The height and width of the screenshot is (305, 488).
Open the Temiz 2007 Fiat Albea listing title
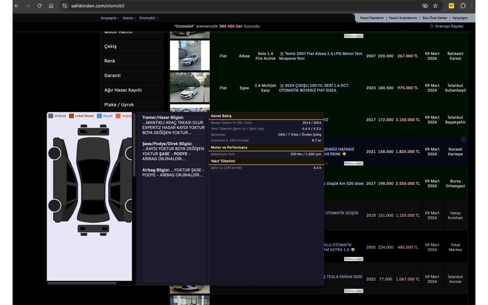point(321,56)
